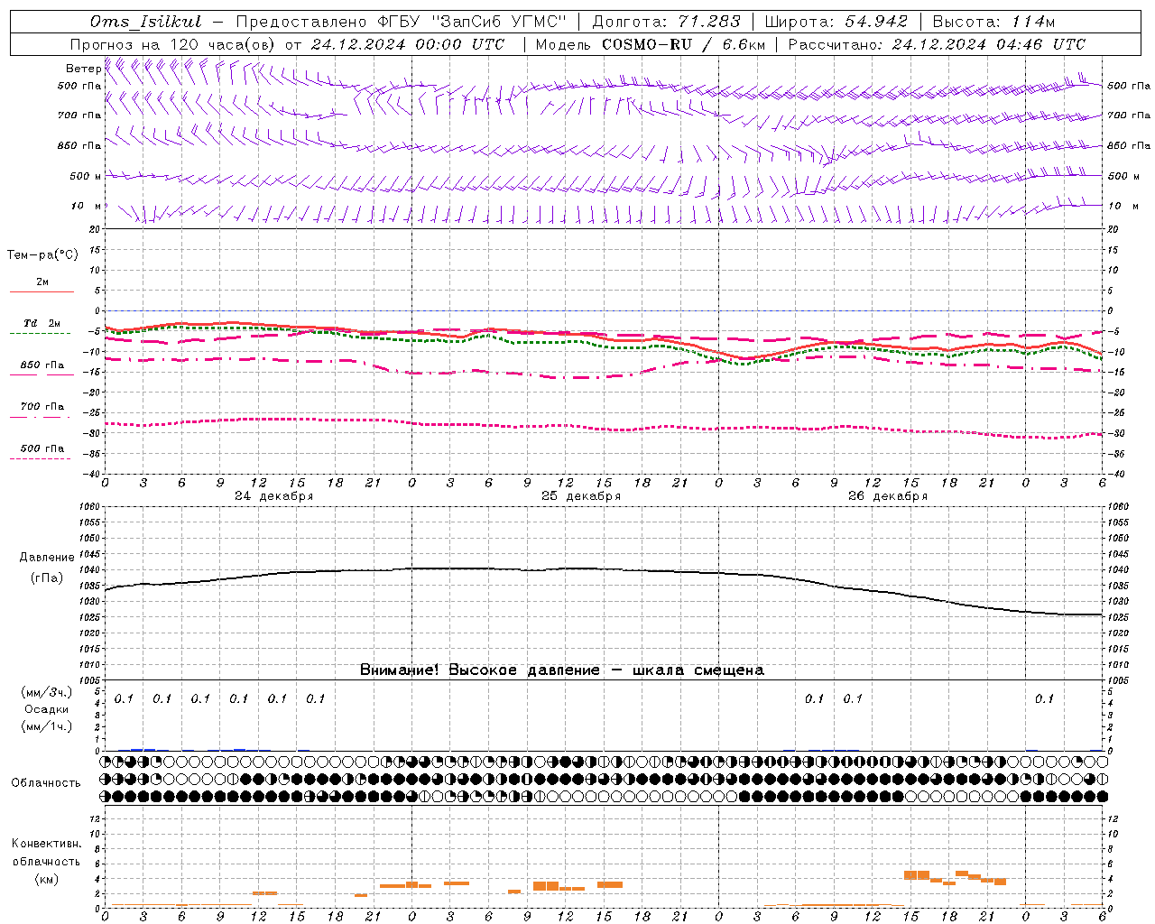Viewport: 1155px width, 924px height.
Task: Click the '(мм/3ч.)' precipitation unit label
Action: click(x=47, y=692)
